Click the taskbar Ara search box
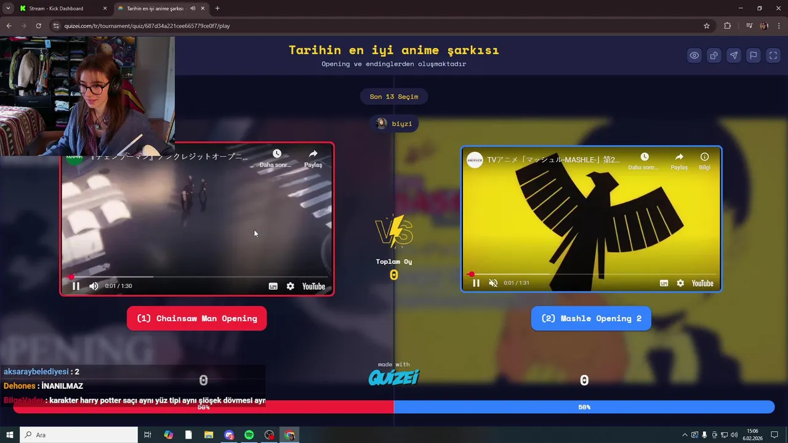Image resolution: width=788 pixels, height=443 pixels. 79,435
